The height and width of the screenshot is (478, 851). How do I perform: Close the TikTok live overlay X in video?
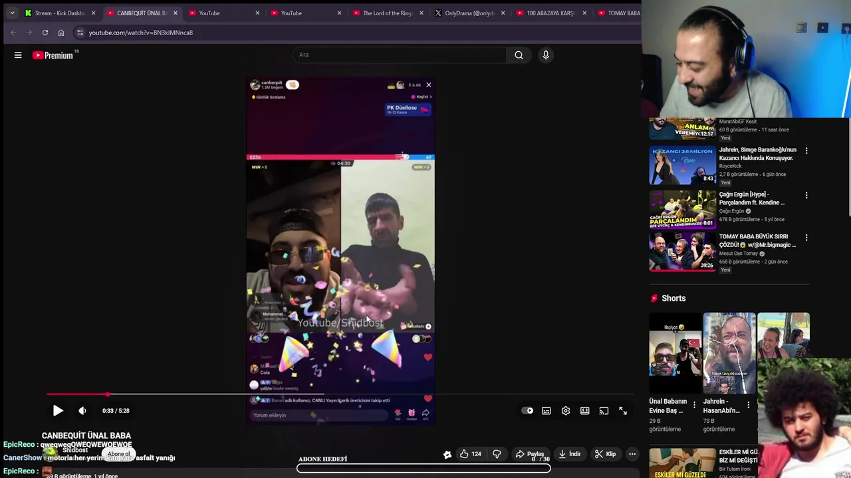click(x=429, y=85)
